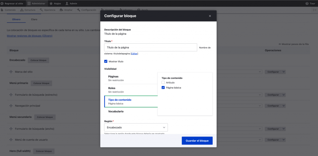Image resolution: width=318 pixels, height=156 pixels.
Task: Open the Región dropdown showing Encabezado
Action: 136,127
